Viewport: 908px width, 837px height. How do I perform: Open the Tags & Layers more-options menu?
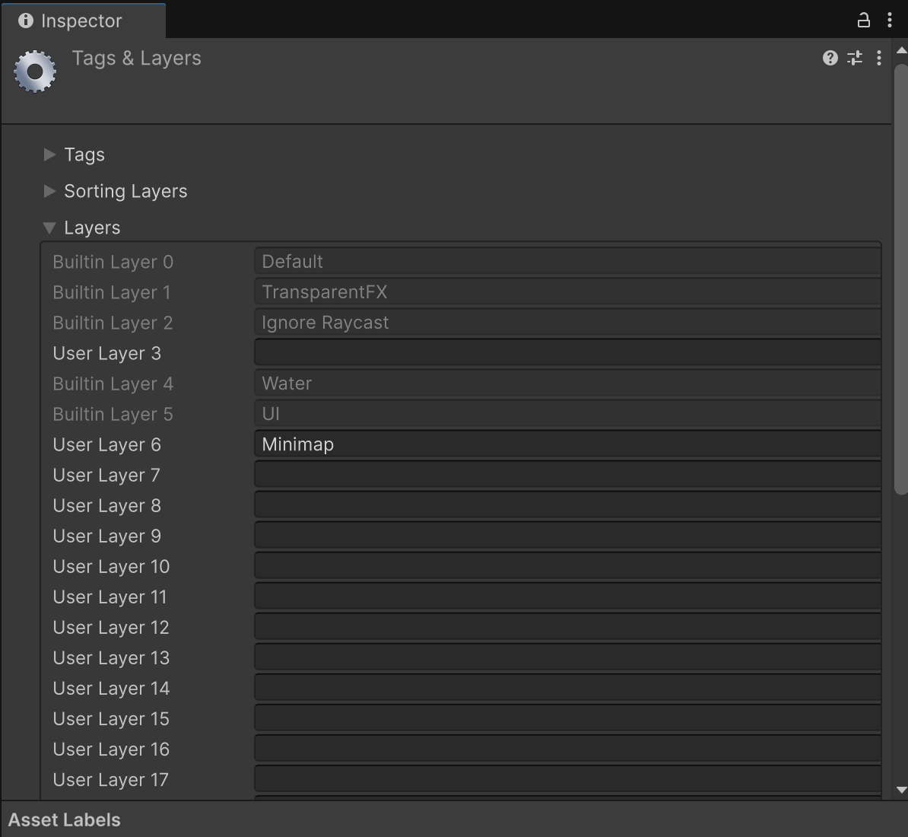click(x=879, y=58)
